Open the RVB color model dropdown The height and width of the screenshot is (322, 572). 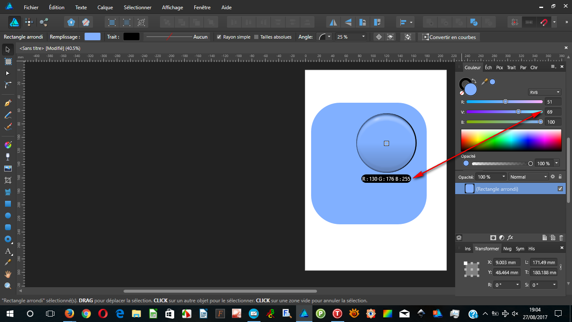coord(544,92)
